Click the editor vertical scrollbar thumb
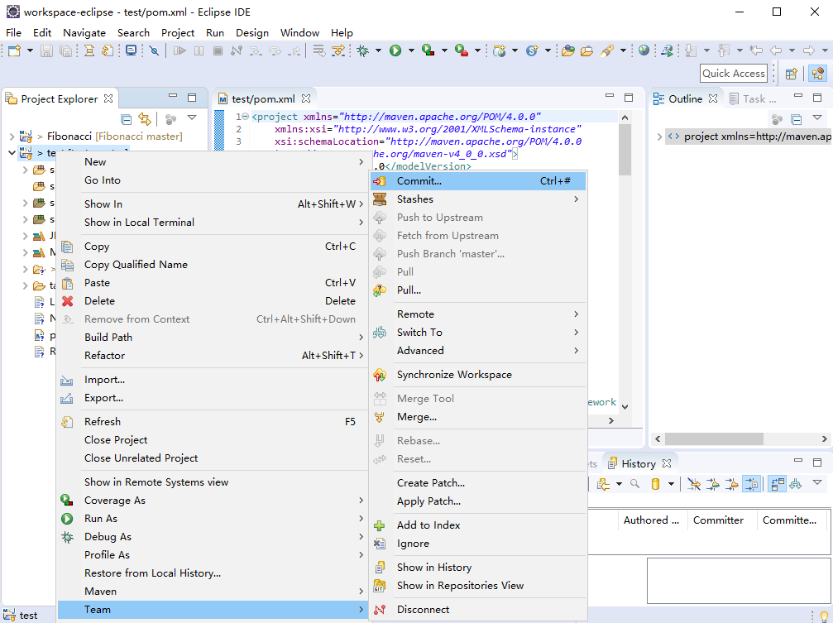Viewport: 833px width, 623px height. [625, 151]
